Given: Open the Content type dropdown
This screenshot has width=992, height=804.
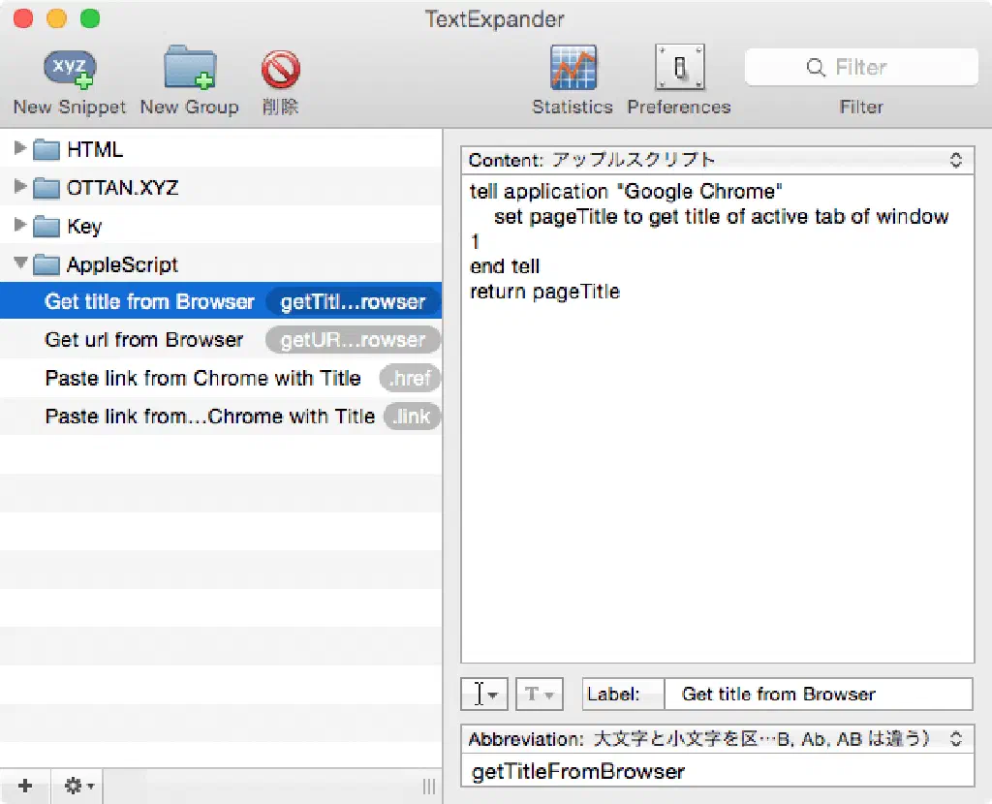Looking at the screenshot, I should click(x=717, y=160).
